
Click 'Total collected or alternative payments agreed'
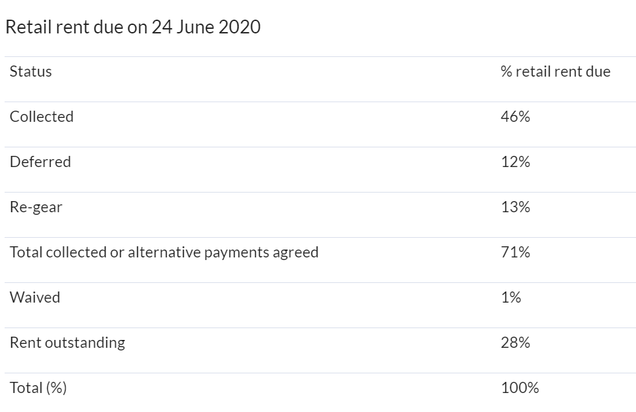coord(164,252)
